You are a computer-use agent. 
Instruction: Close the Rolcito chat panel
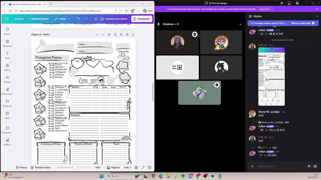tap(317, 16)
